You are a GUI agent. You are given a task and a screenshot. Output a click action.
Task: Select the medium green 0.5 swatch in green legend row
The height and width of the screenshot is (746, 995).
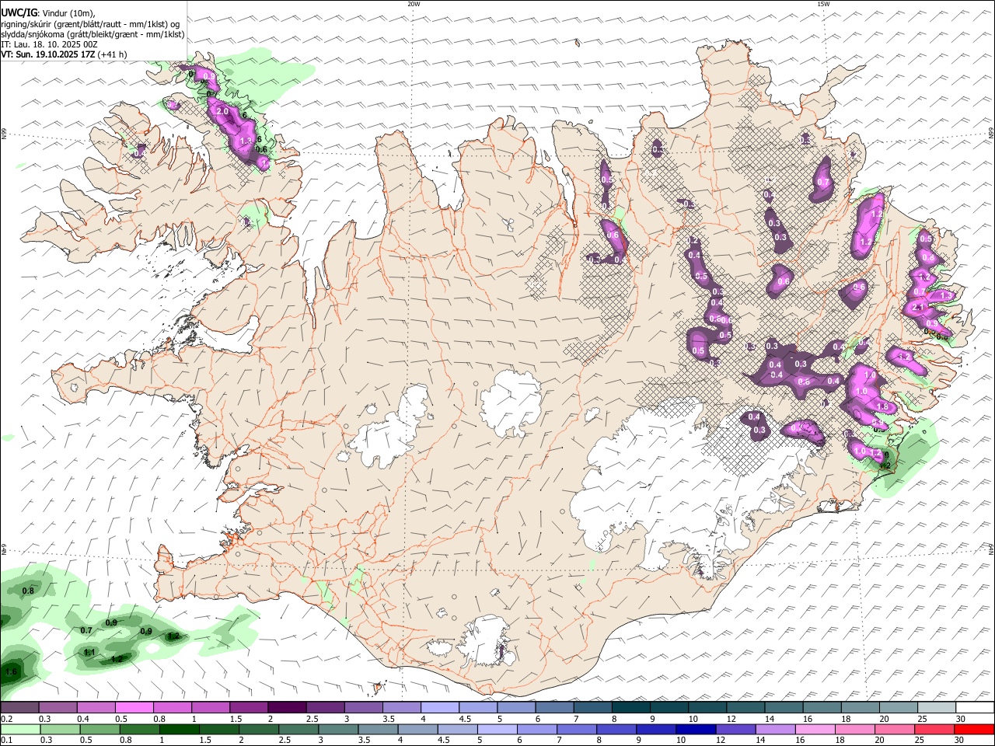[99, 730]
